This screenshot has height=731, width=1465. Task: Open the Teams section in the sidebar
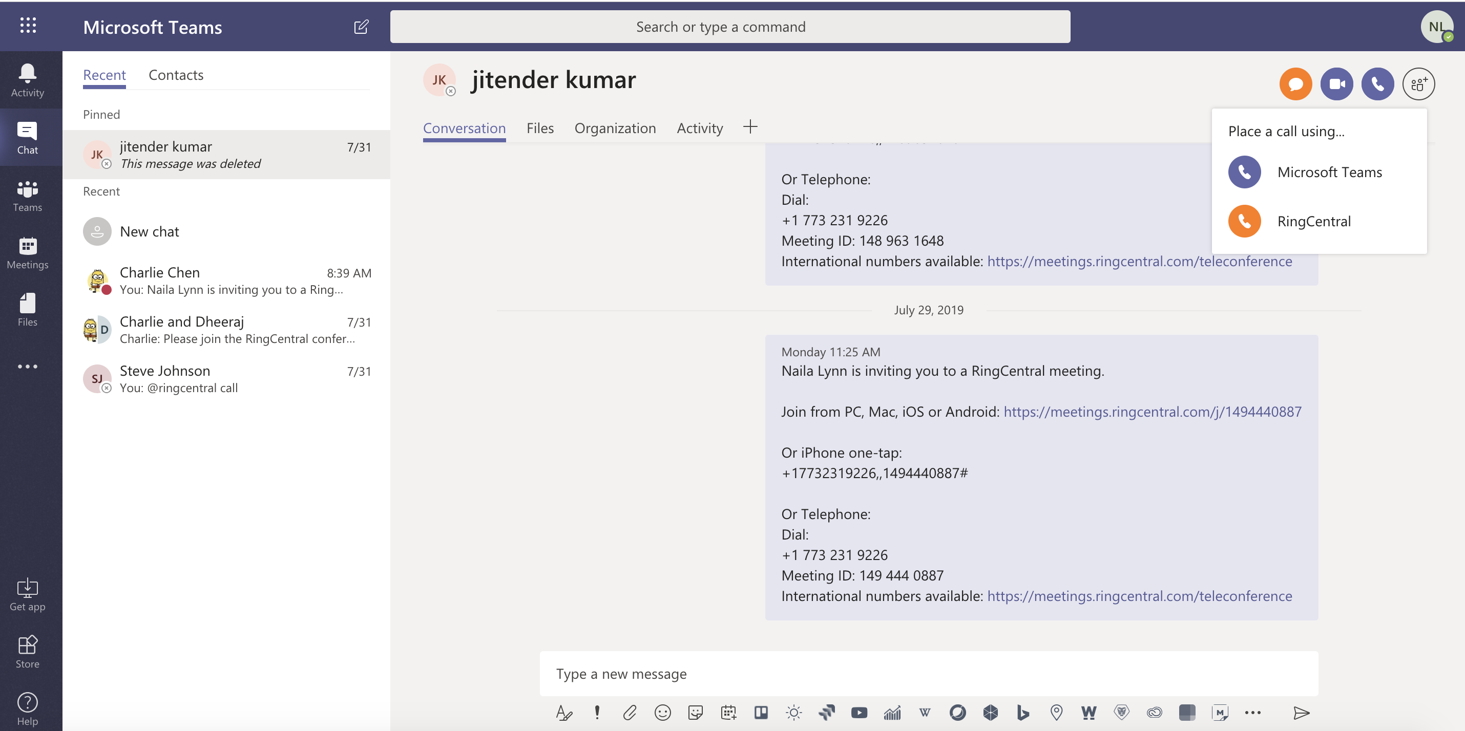[27, 195]
